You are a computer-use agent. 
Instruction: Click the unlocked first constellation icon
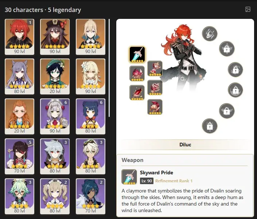(210, 34)
